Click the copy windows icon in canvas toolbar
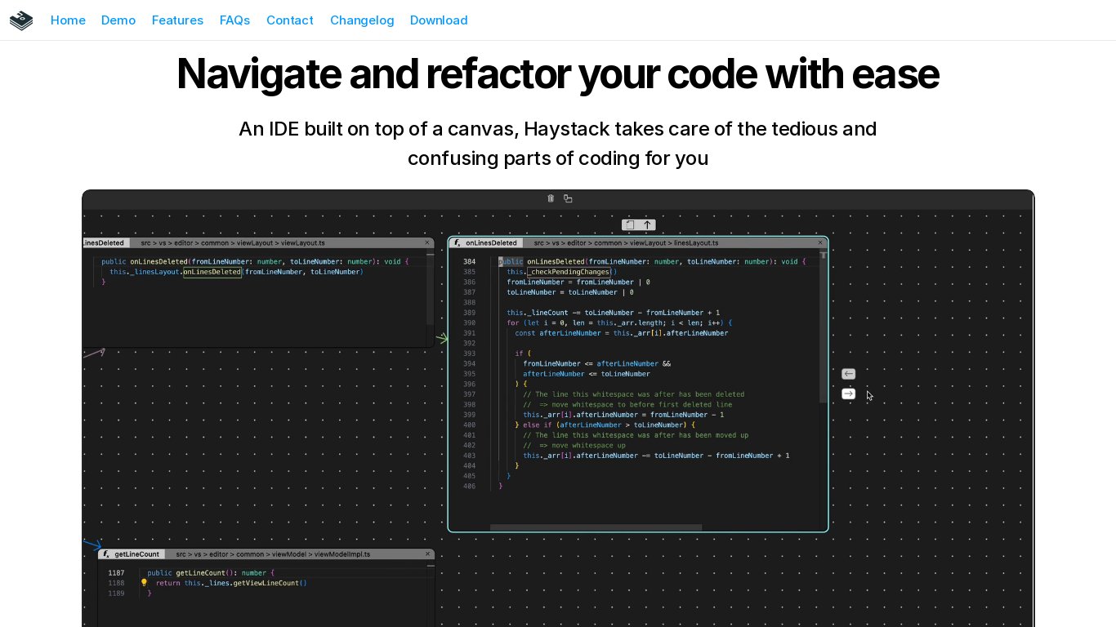This screenshot has width=1116, height=627. point(568,198)
